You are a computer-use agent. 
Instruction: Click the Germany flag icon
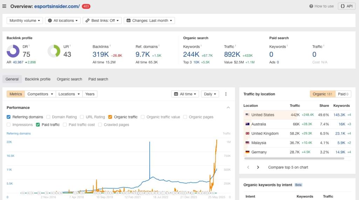[248, 152]
